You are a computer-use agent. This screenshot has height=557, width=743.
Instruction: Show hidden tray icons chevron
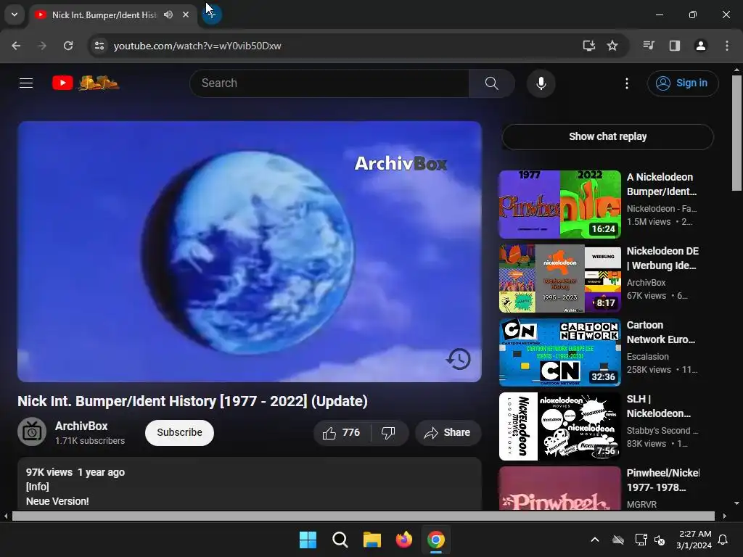[595, 540]
